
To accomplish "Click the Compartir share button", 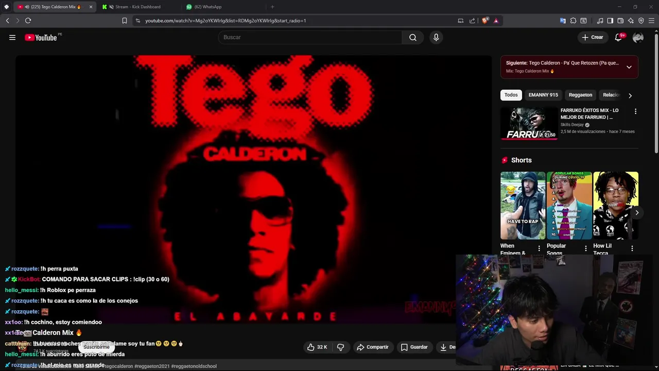I will pyautogui.click(x=373, y=347).
